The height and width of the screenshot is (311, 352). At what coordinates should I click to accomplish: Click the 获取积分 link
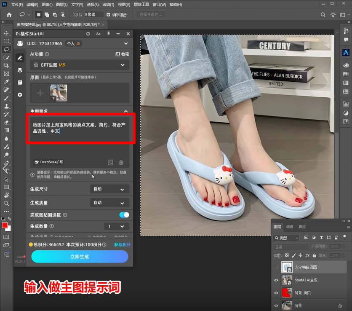122,244
